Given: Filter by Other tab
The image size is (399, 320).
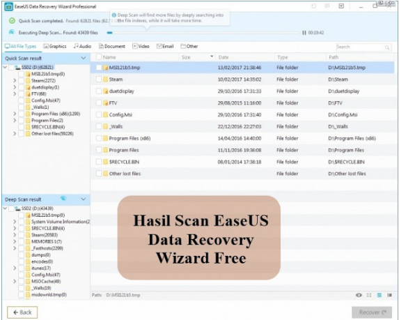Looking at the screenshot, I should [x=189, y=47].
